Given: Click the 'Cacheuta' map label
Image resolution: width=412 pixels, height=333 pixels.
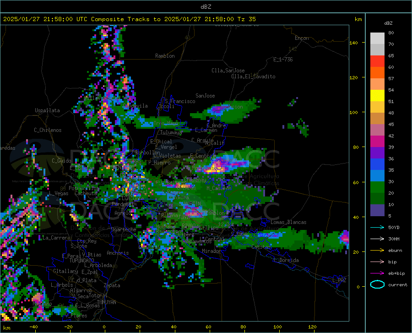Looking at the screenshot, I should pos(86,193).
